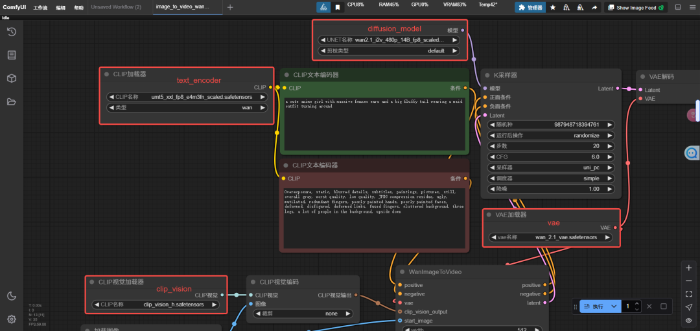
Task: Open the 工作流 menu
Action: 40,8
